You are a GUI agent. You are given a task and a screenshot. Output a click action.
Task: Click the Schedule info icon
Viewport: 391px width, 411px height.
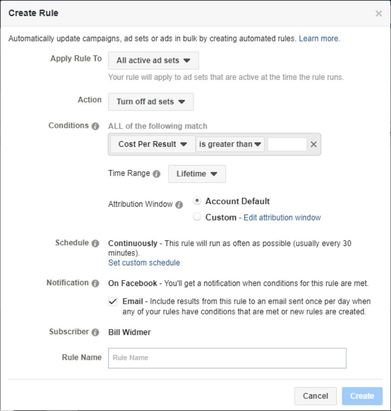click(x=95, y=243)
